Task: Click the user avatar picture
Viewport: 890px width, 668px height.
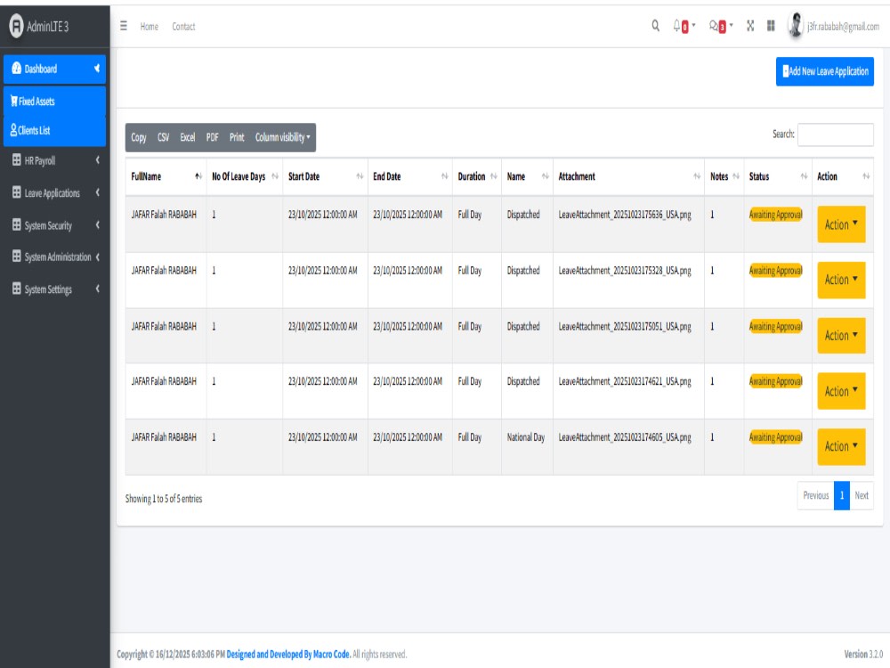Action: click(x=796, y=25)
